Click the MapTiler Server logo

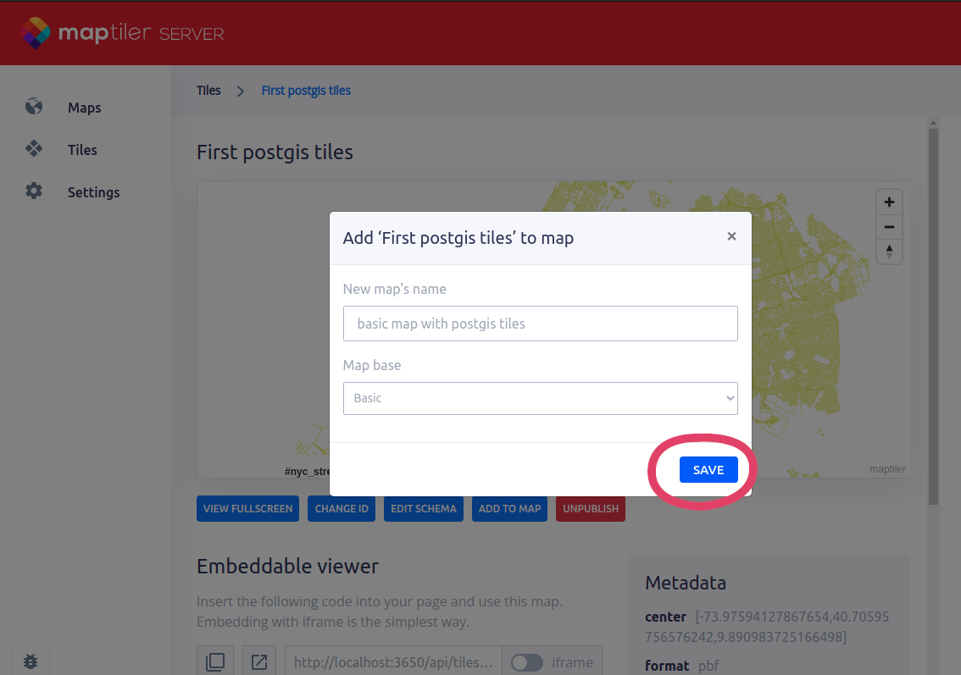point(122,34)
